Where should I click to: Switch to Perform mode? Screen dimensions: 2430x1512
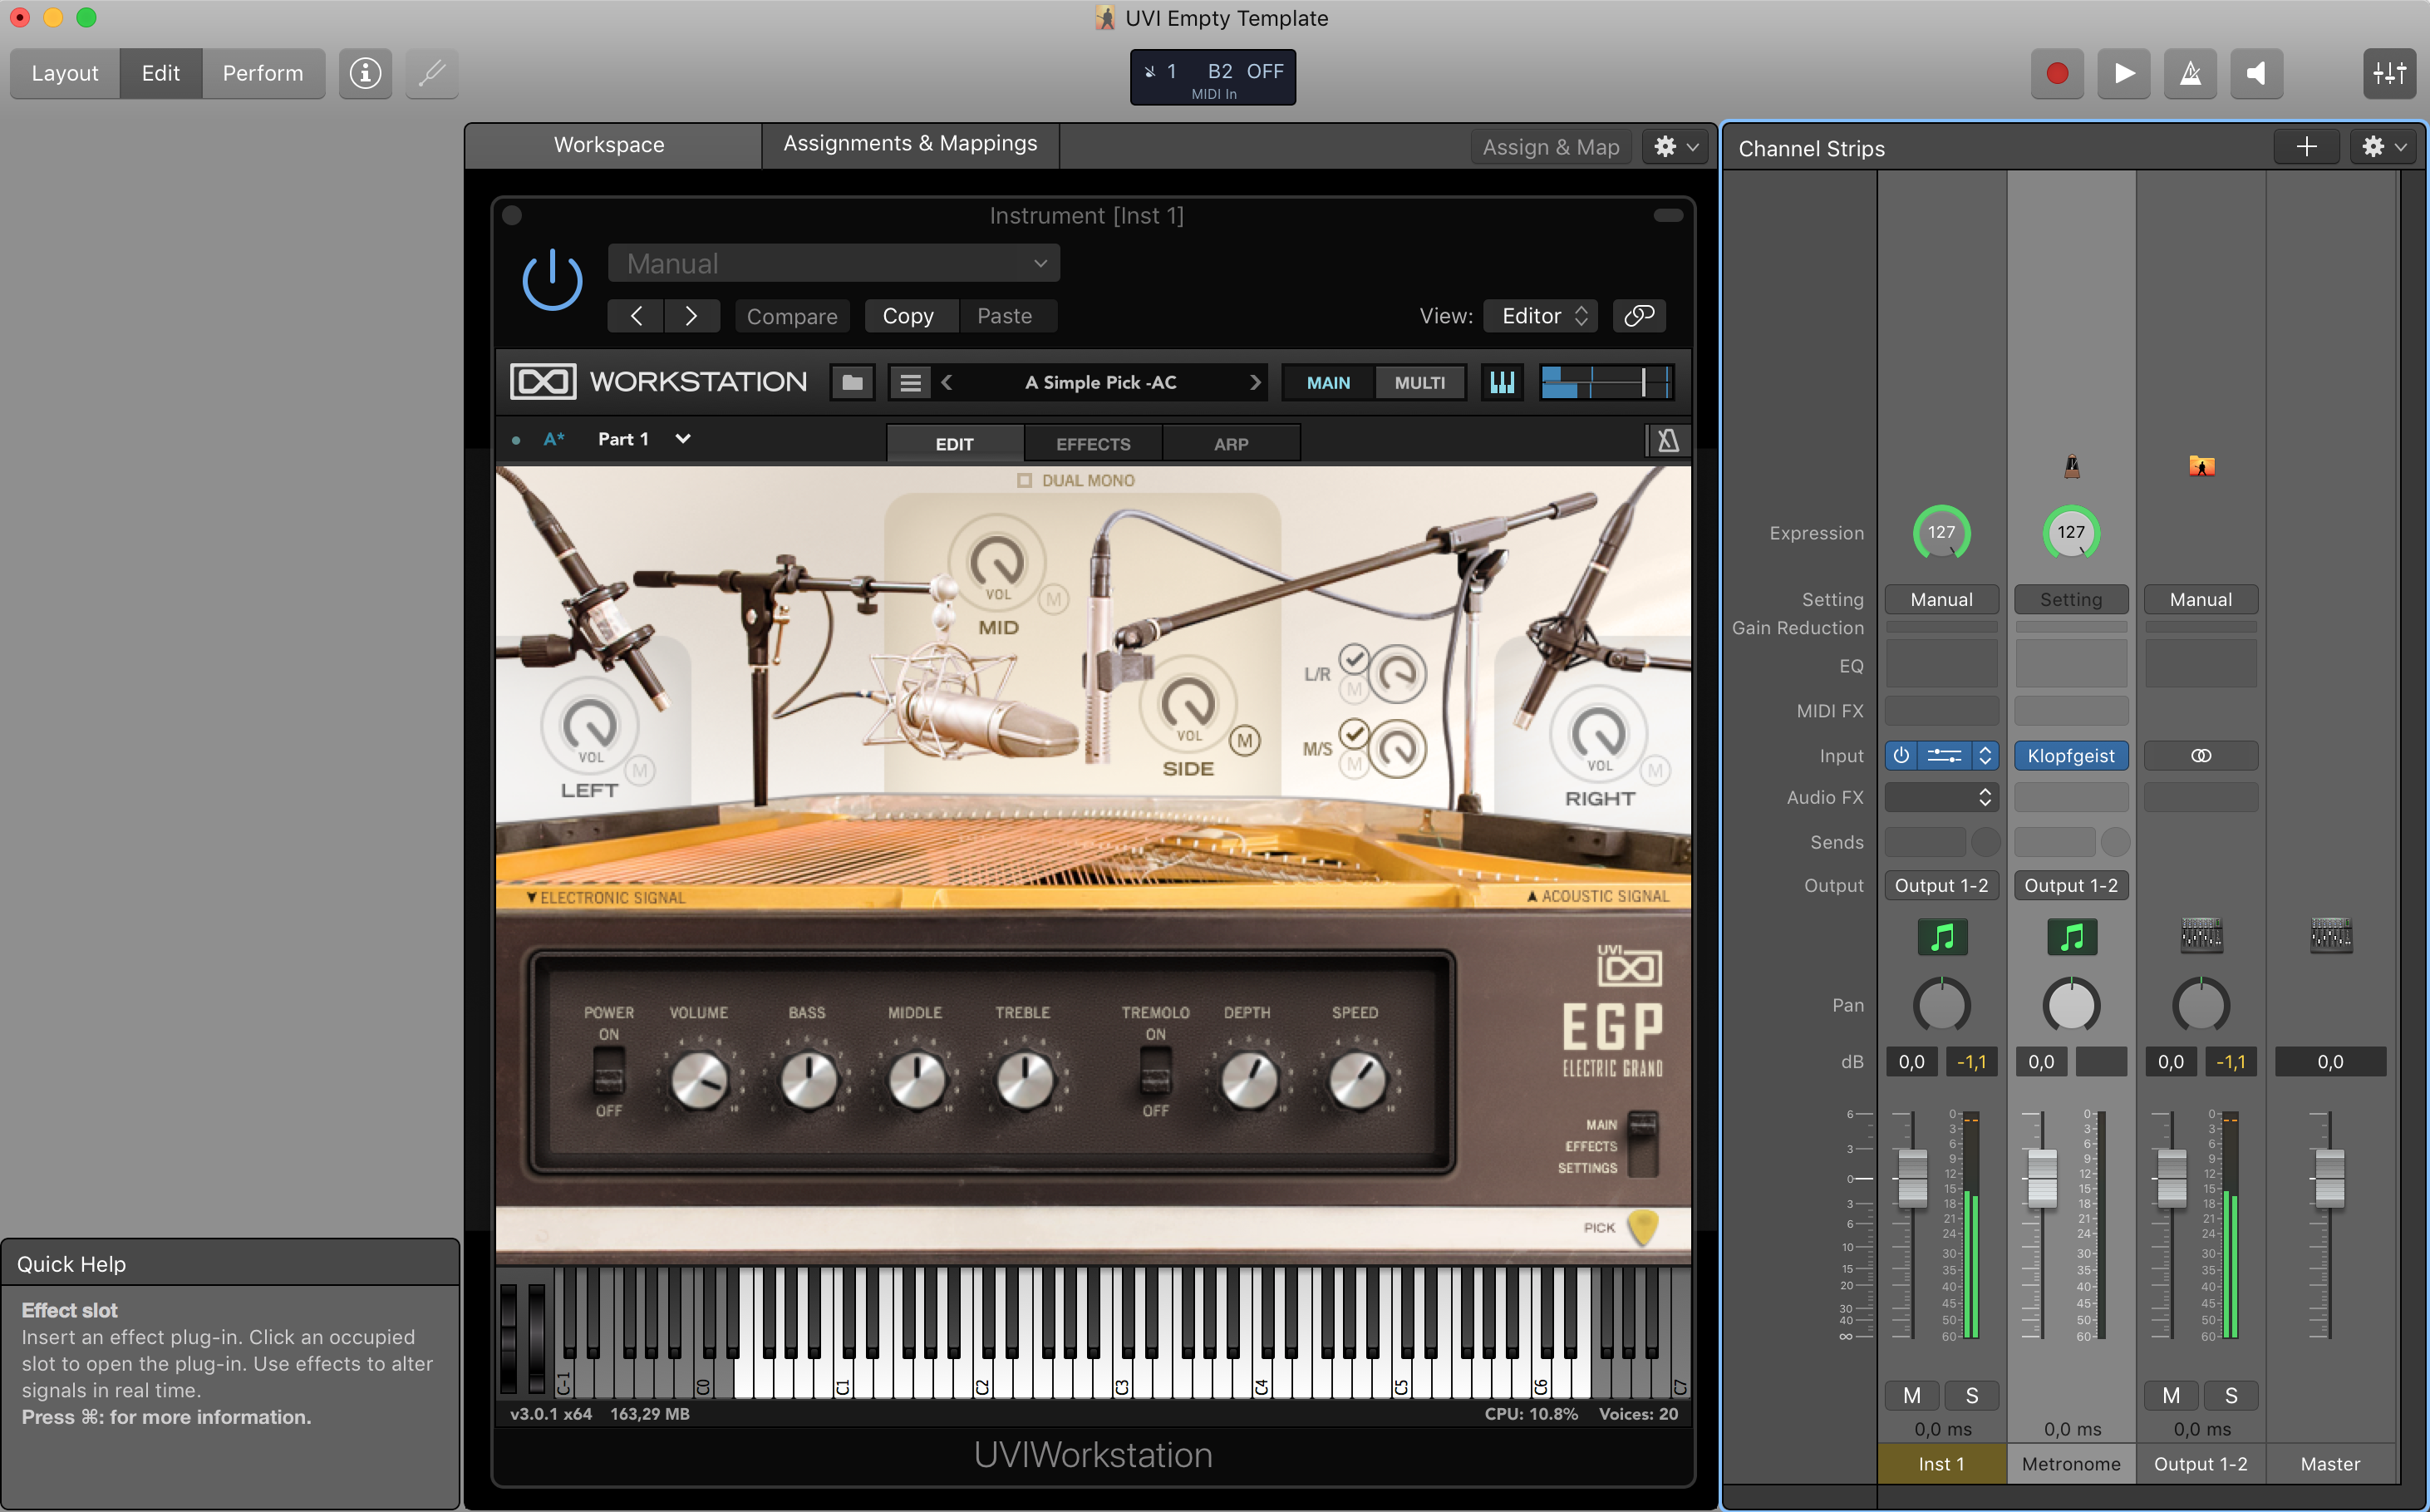pyautogui.click(x=263, y=73)
